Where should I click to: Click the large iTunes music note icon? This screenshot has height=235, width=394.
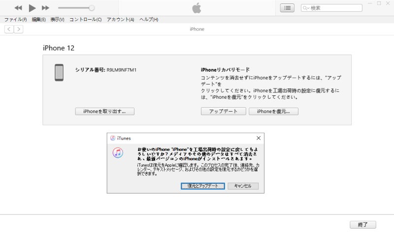[x=118, y=152]
